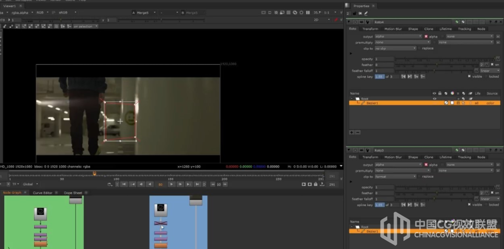The image size is (504, 249).
Task: Toggle the visible checkbox in Roto3
Action: tap(469, 205)
